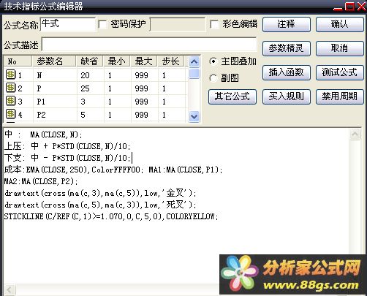Click the parameter list scrollbar thumb

click(194, 73)
